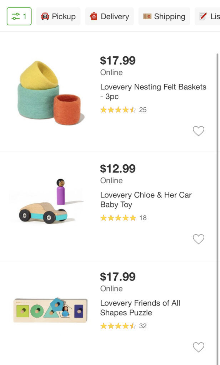Select the Pickup filter chip
The width and height of the screenshot is (220, 365).
(x=58, y=16)
